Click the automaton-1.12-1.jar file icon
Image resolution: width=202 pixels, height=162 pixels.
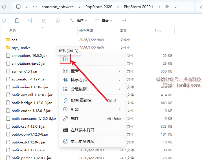pyautogui.click(x=8, y=79)
